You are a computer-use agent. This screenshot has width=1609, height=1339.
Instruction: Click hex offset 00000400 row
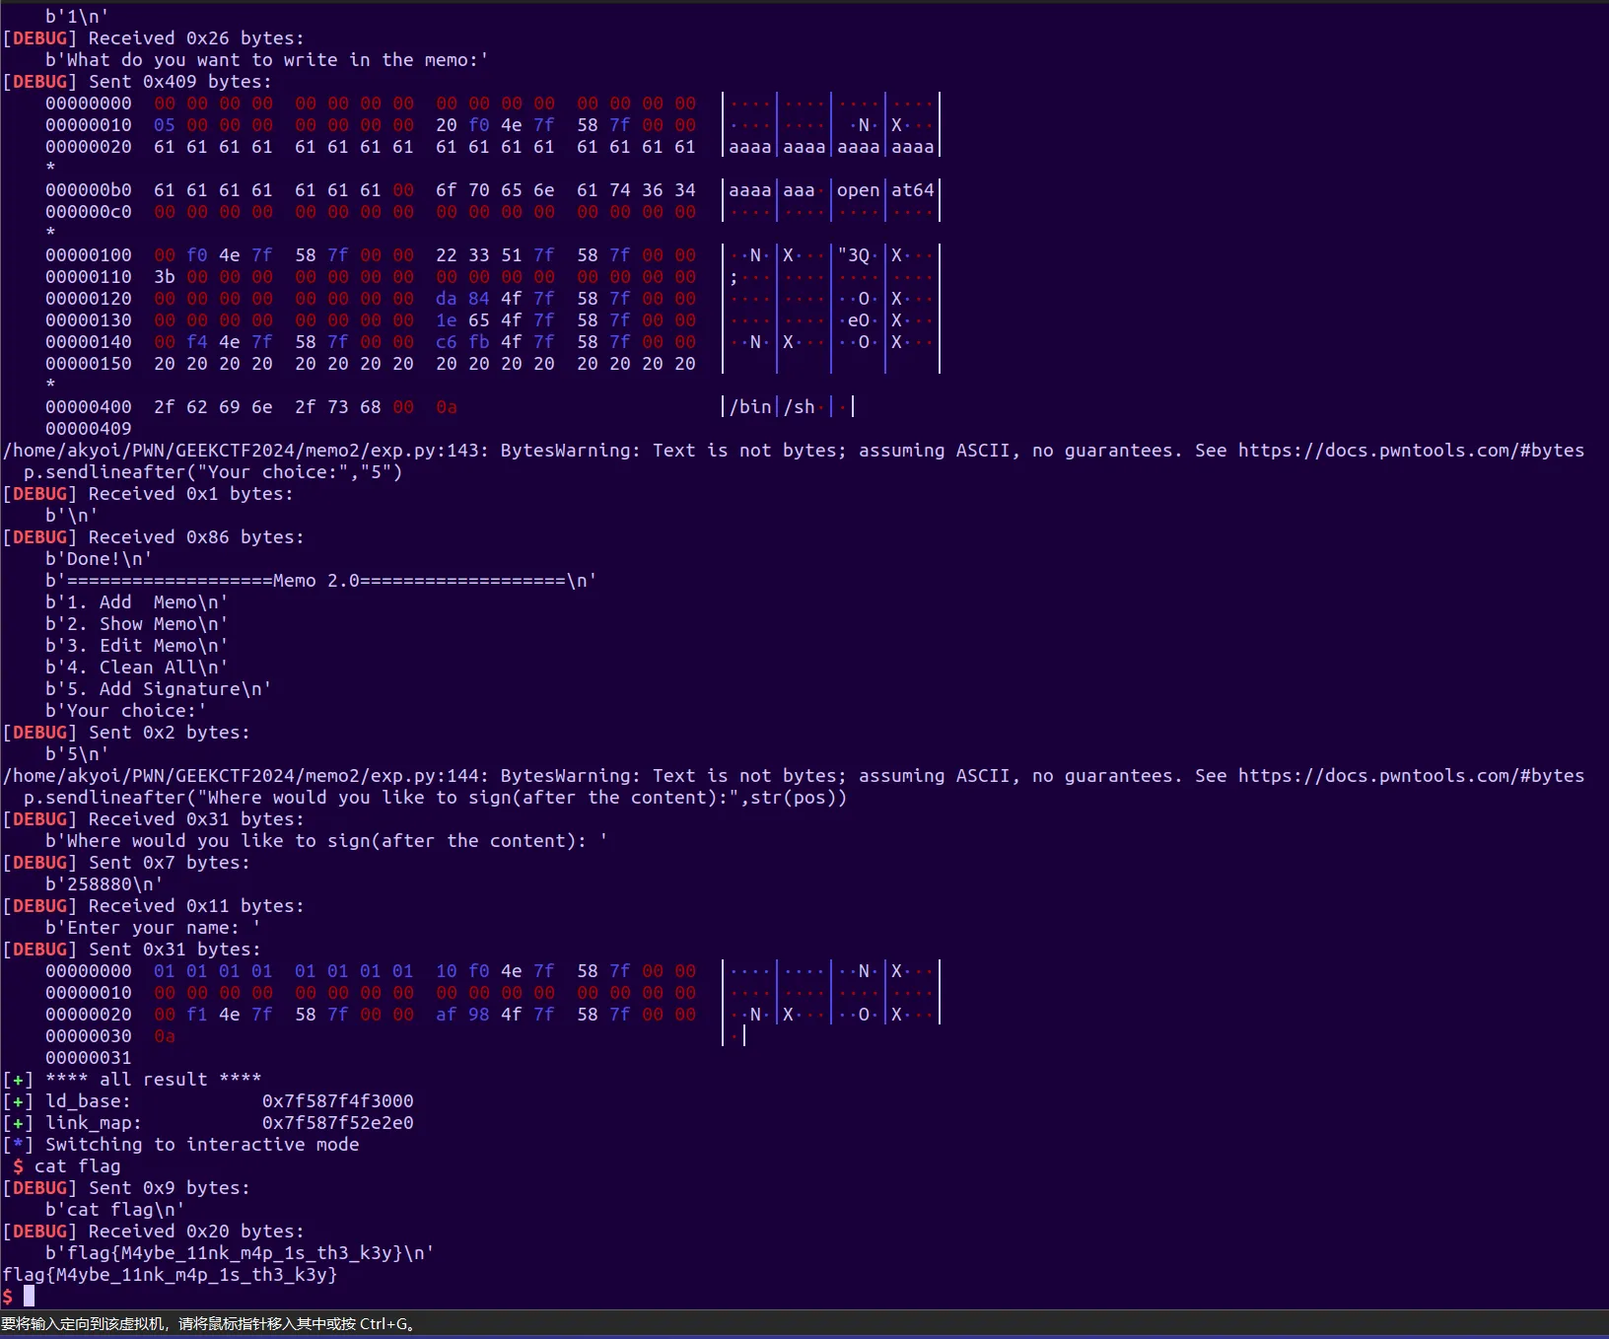point(449,406)
